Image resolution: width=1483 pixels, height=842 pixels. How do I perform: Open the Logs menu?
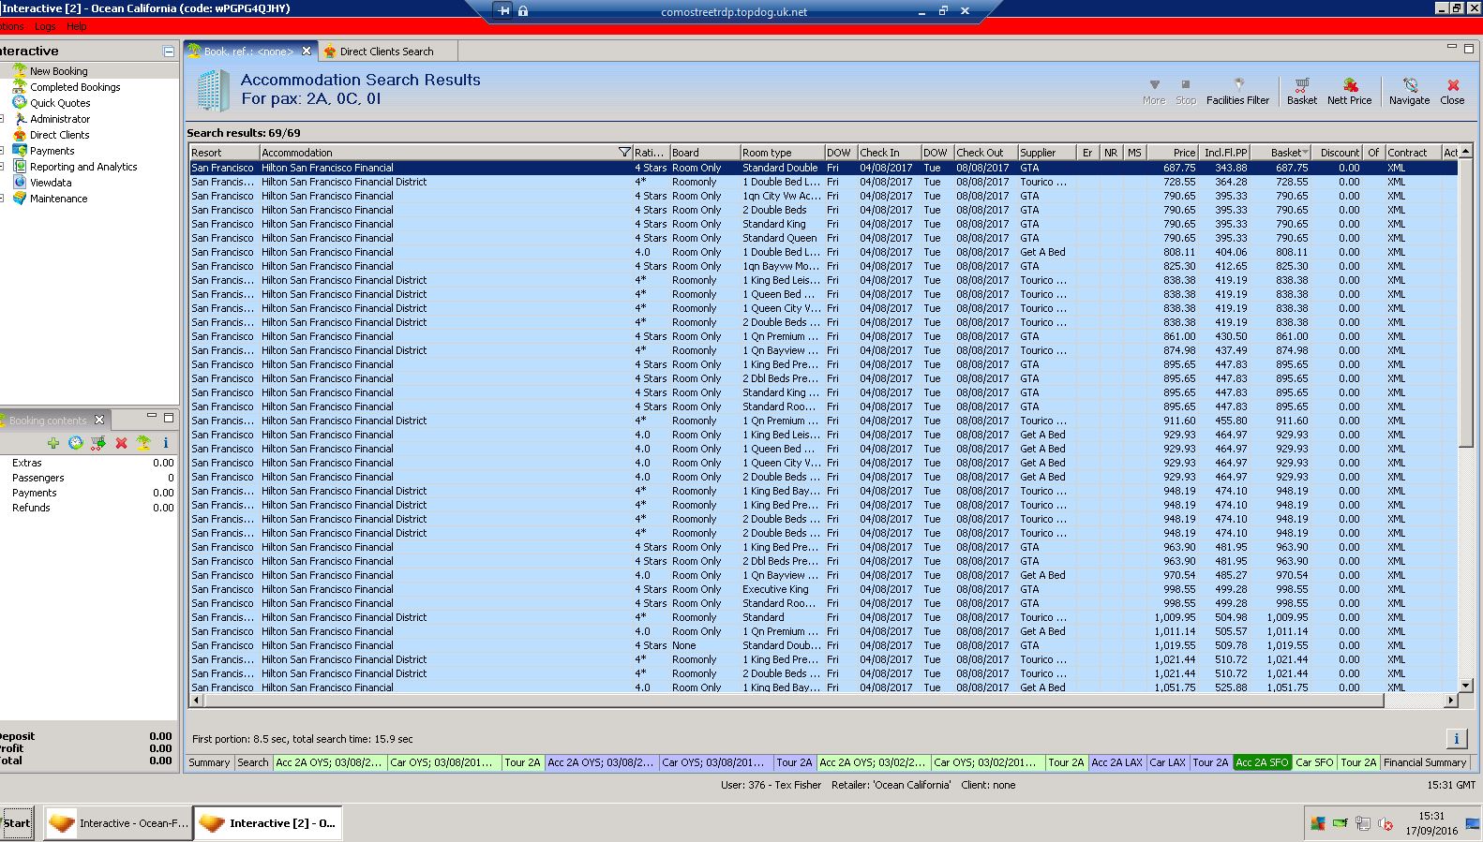click(45, 26)
